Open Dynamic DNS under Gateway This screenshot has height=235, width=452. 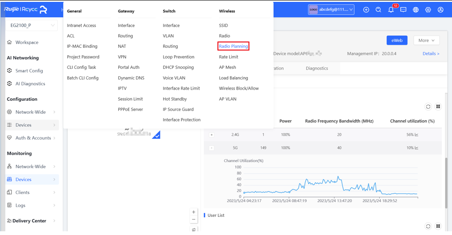(x=131, y=78)
